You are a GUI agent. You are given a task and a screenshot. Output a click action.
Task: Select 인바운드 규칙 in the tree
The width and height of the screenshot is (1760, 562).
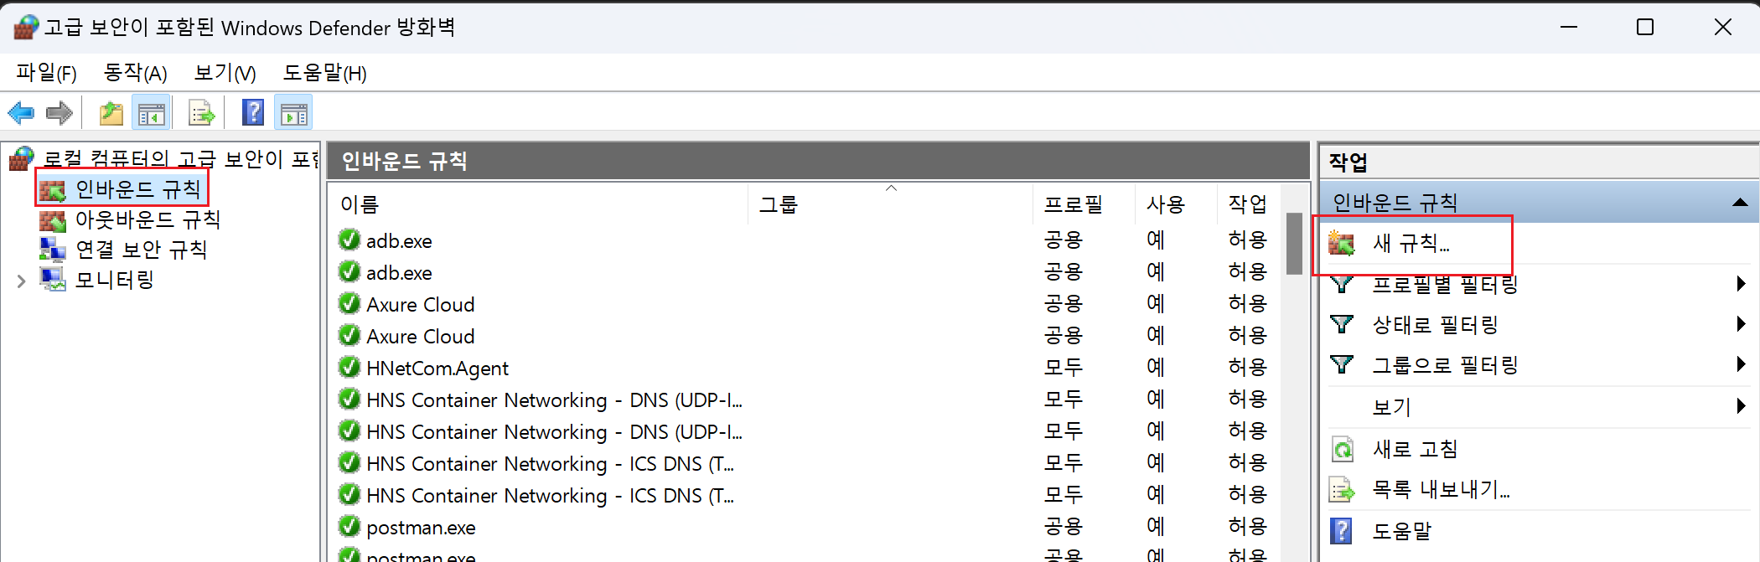point(138,190)
